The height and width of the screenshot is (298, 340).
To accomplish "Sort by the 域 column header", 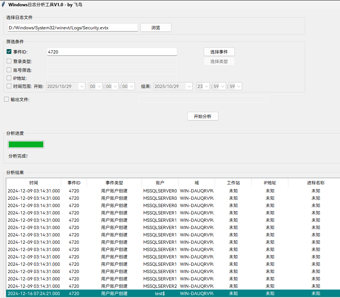I will 197,183.
